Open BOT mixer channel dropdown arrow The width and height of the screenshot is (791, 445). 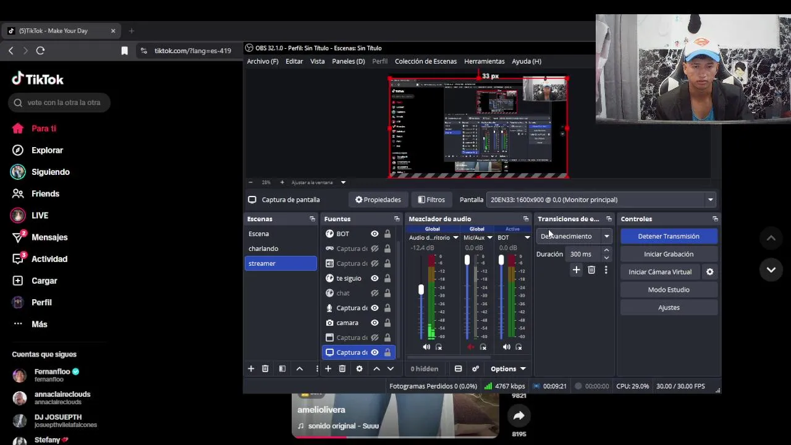pyautogui.click(x=527, y=237)
